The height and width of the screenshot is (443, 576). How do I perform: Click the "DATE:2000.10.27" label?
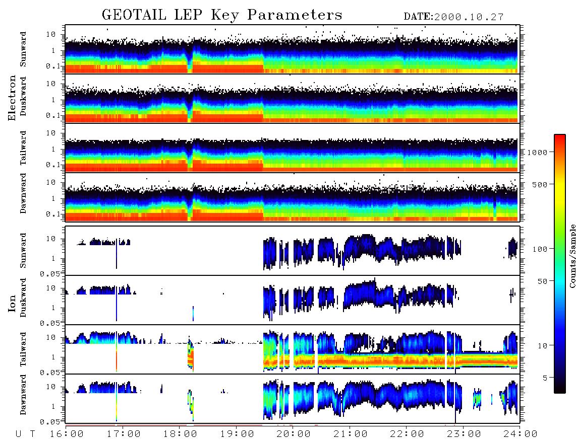[x=453, y=17]
